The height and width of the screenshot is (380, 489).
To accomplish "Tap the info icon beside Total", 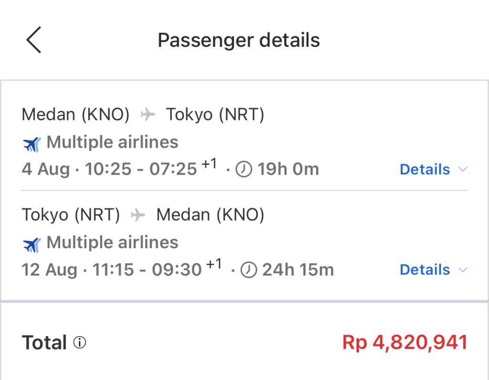I will point(80,342).
